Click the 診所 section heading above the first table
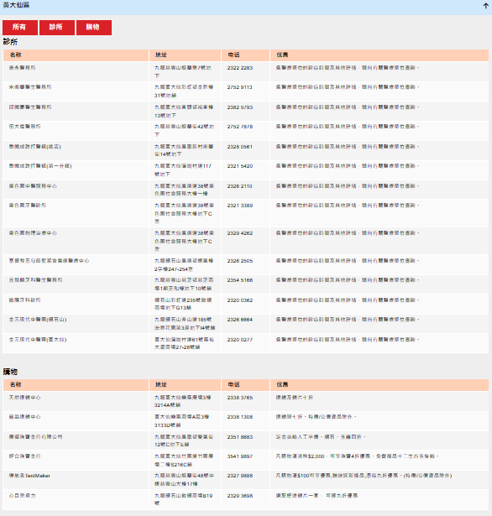 point(10,42)
